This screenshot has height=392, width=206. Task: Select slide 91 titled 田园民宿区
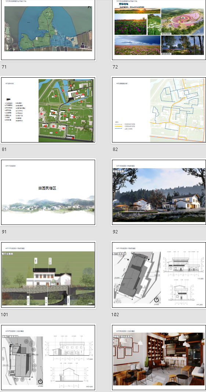(x=48, y=192)
